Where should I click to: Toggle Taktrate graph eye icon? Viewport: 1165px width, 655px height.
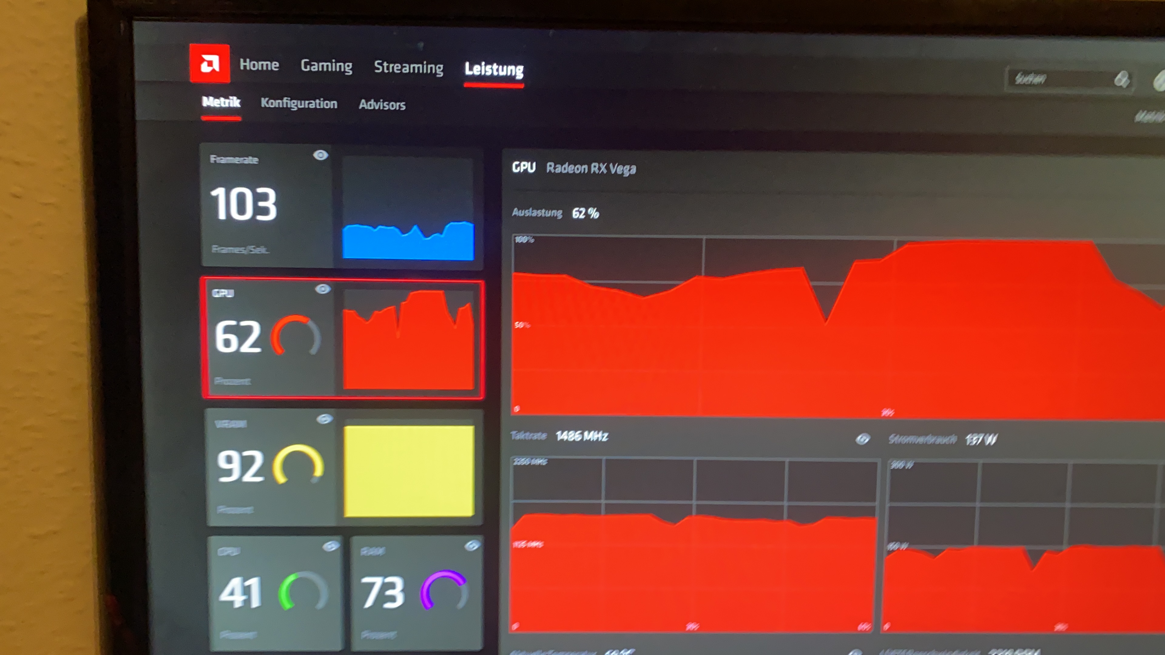click(x=863, y=439)
